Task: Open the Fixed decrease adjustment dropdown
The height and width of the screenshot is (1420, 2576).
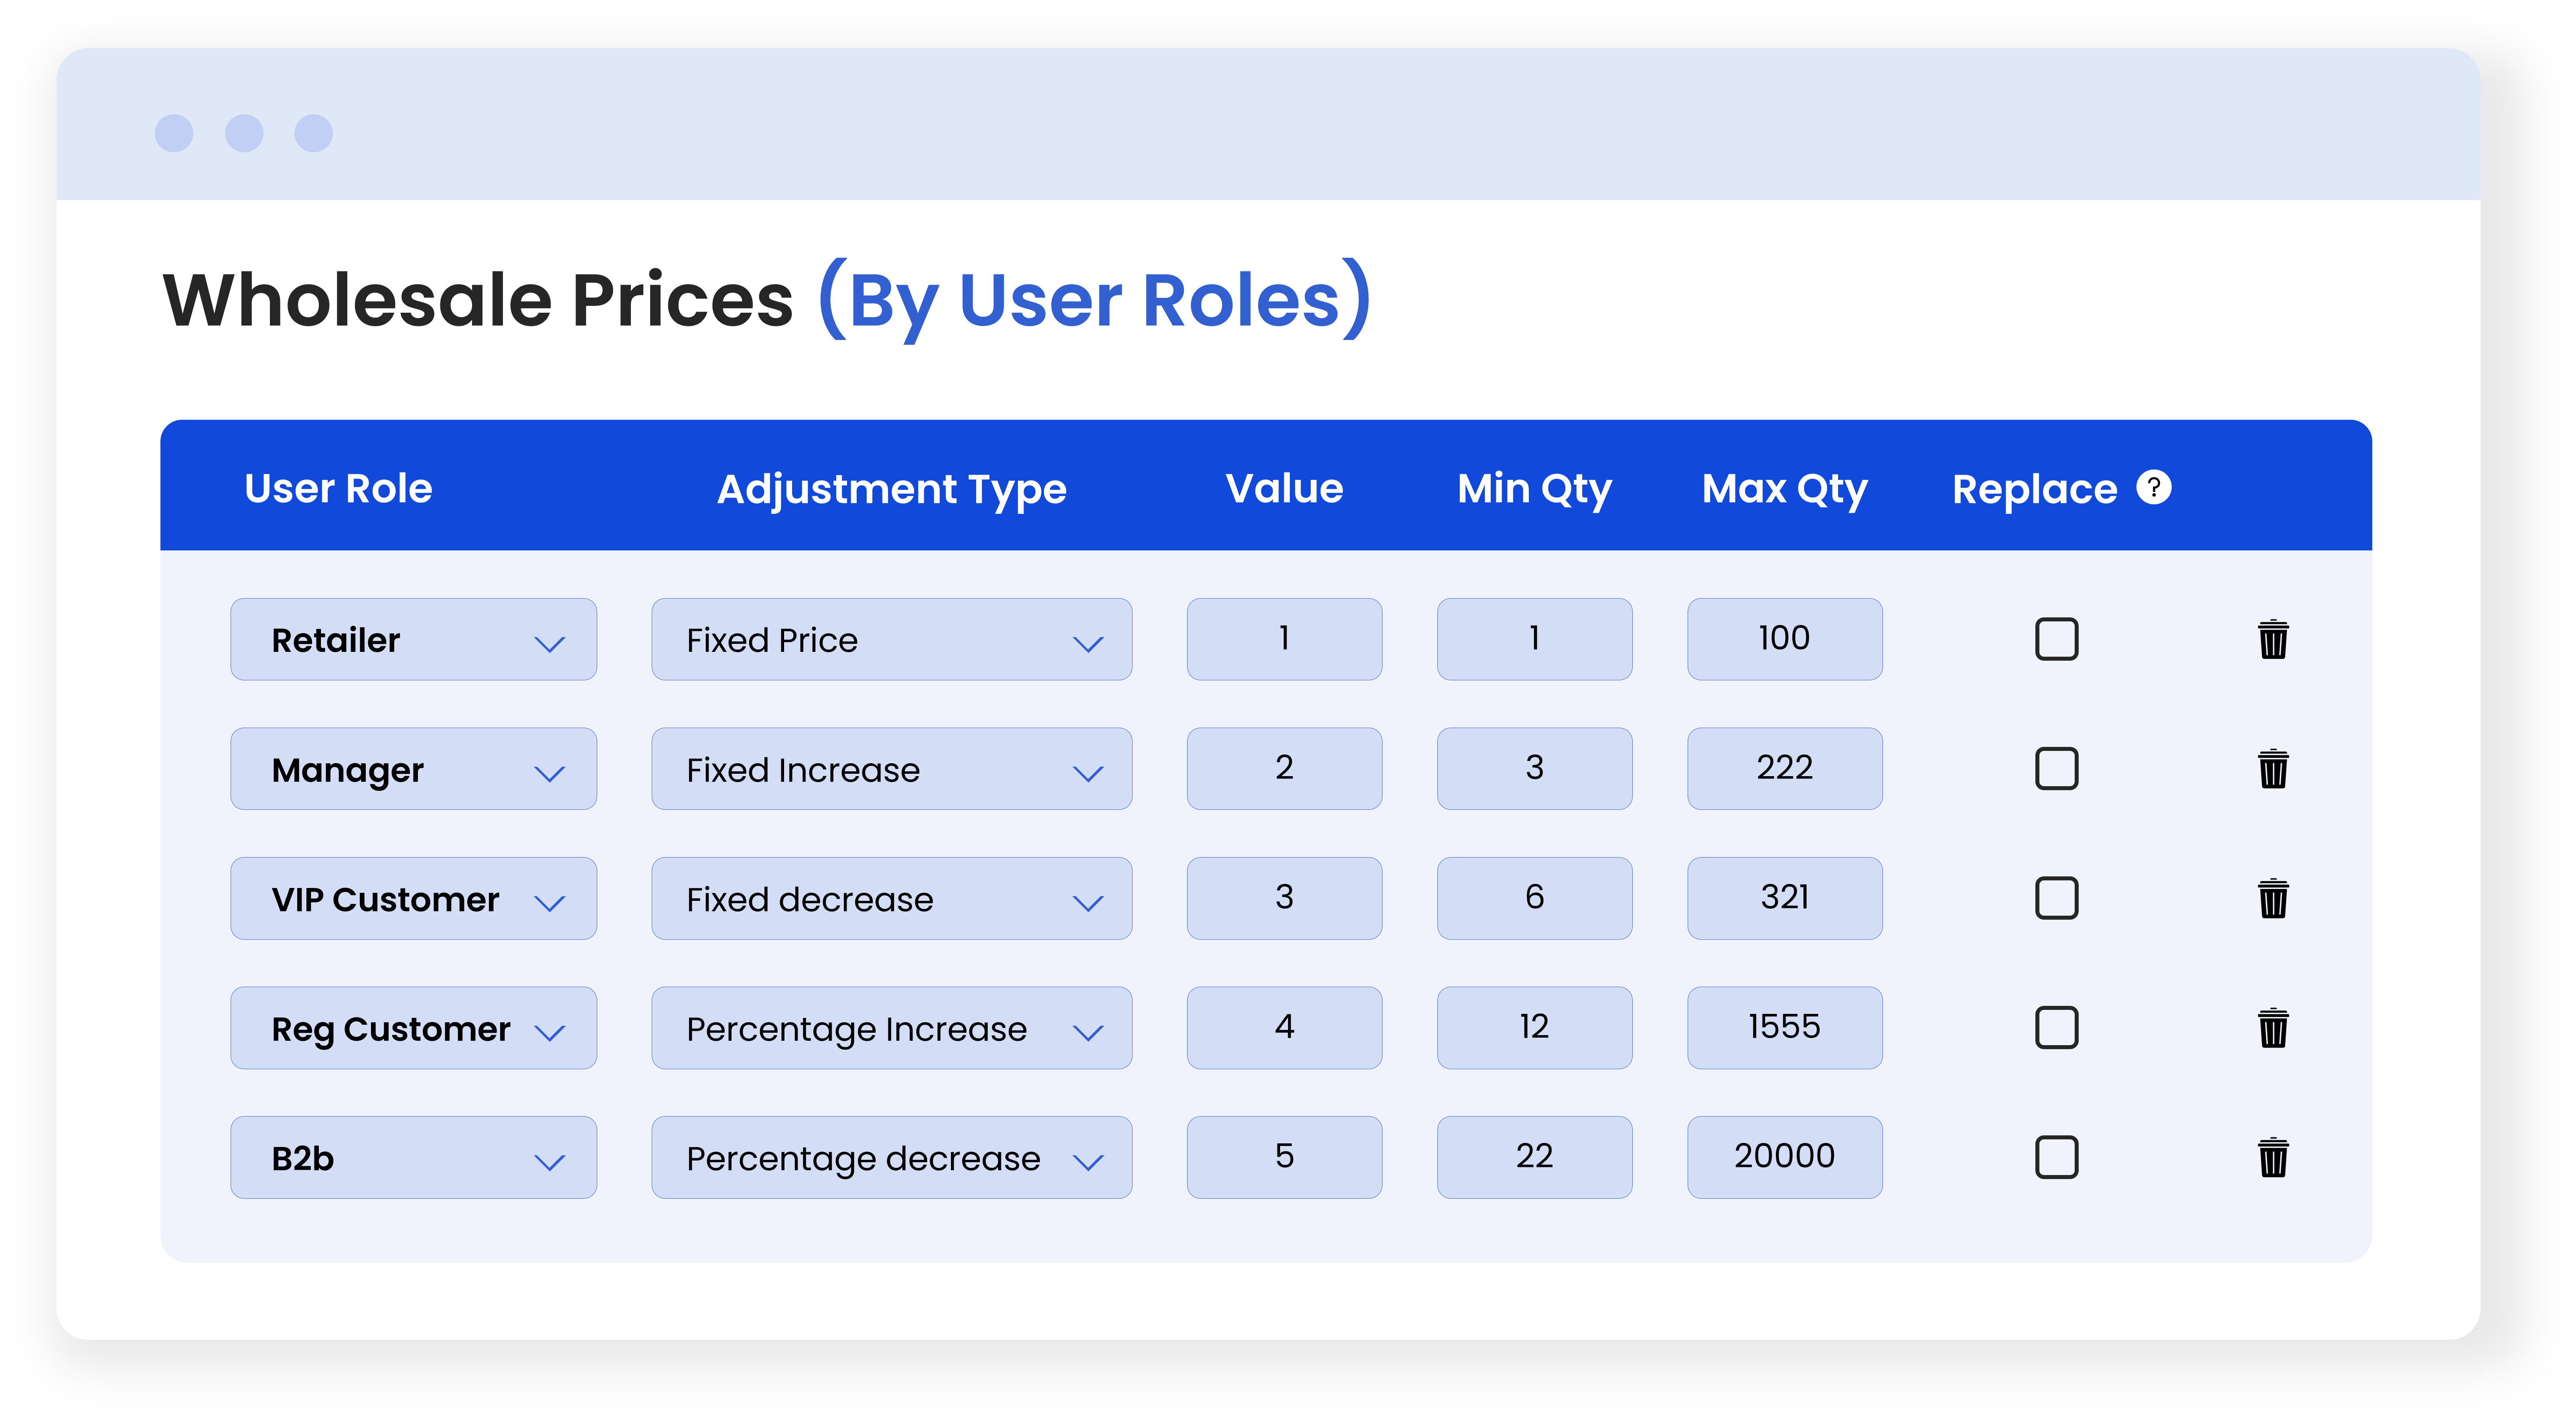Action: (891, 898)
